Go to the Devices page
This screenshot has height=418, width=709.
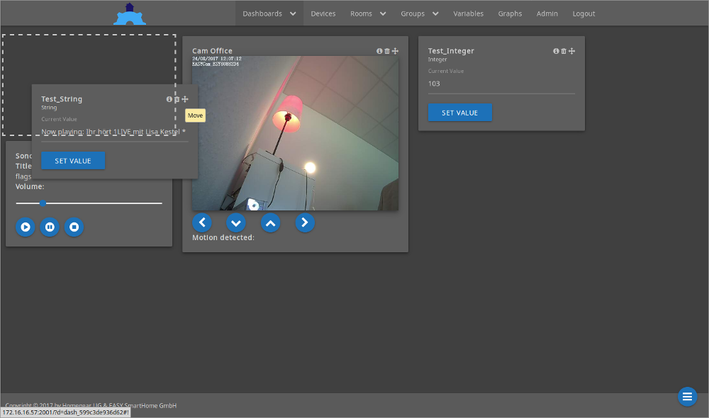click(x=323, y=13)
